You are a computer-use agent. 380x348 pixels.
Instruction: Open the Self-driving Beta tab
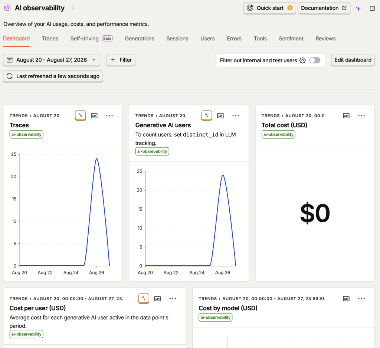coord(91,39)
